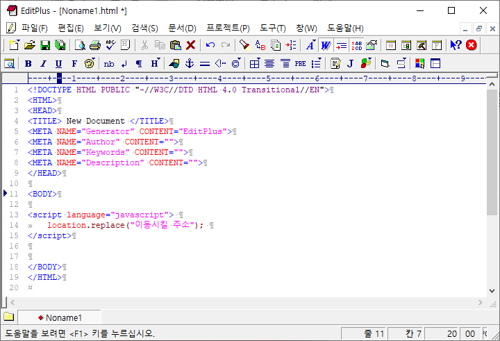Screen dimensions: 500x341
Task: Open the 도움말(H) menu
Action: 345,28
